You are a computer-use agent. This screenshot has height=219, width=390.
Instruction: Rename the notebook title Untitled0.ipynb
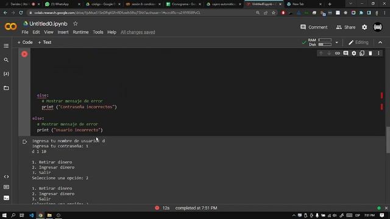[48, 24]
